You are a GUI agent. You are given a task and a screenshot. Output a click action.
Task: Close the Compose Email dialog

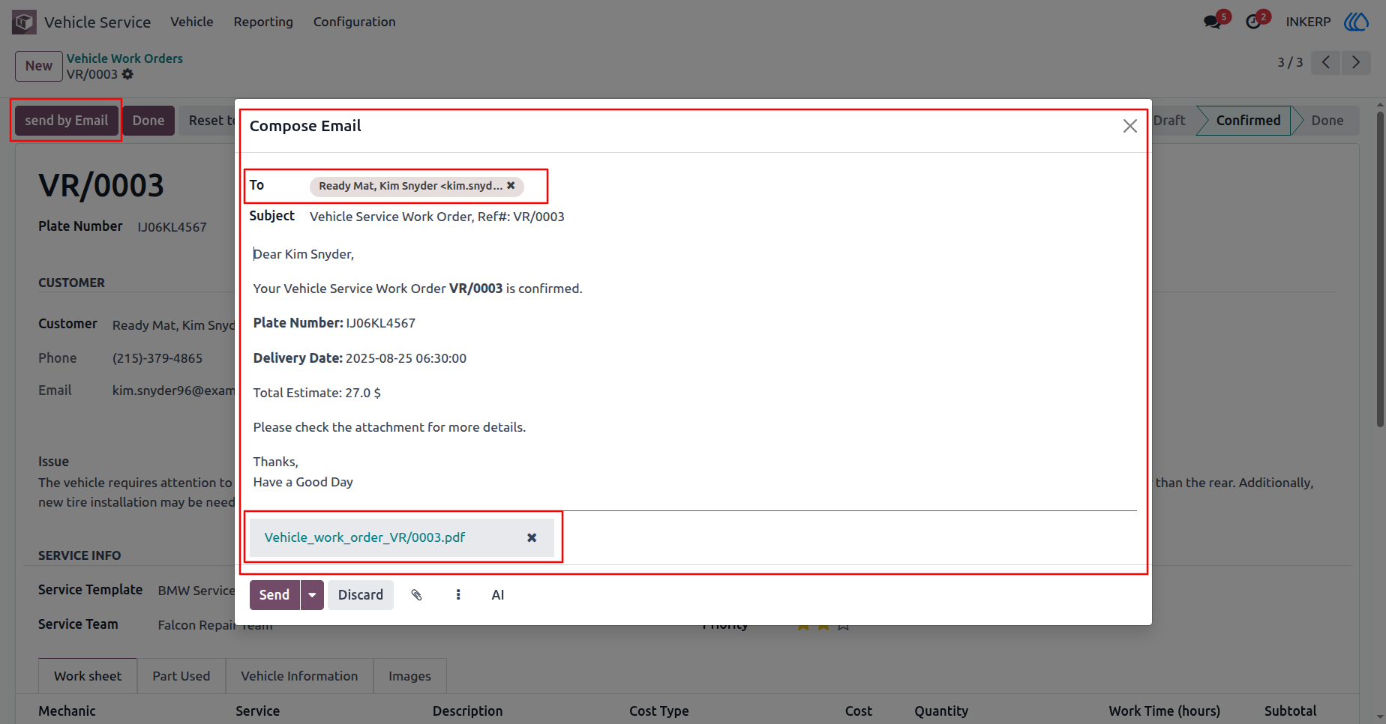tap(1129, 126)
